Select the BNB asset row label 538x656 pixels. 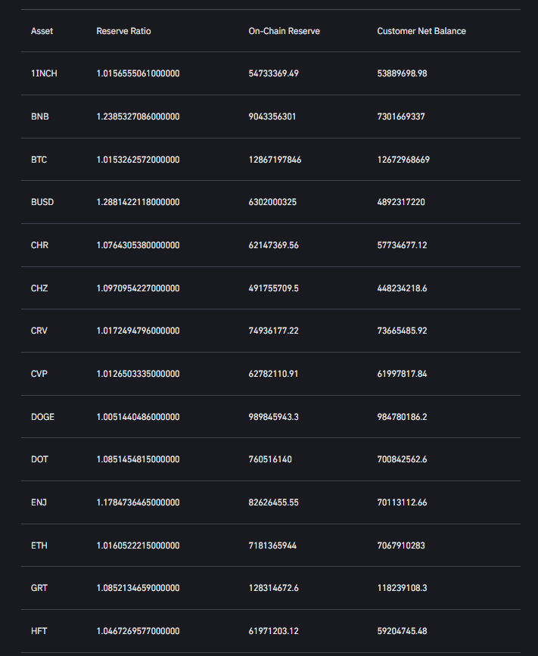(39, 117)
